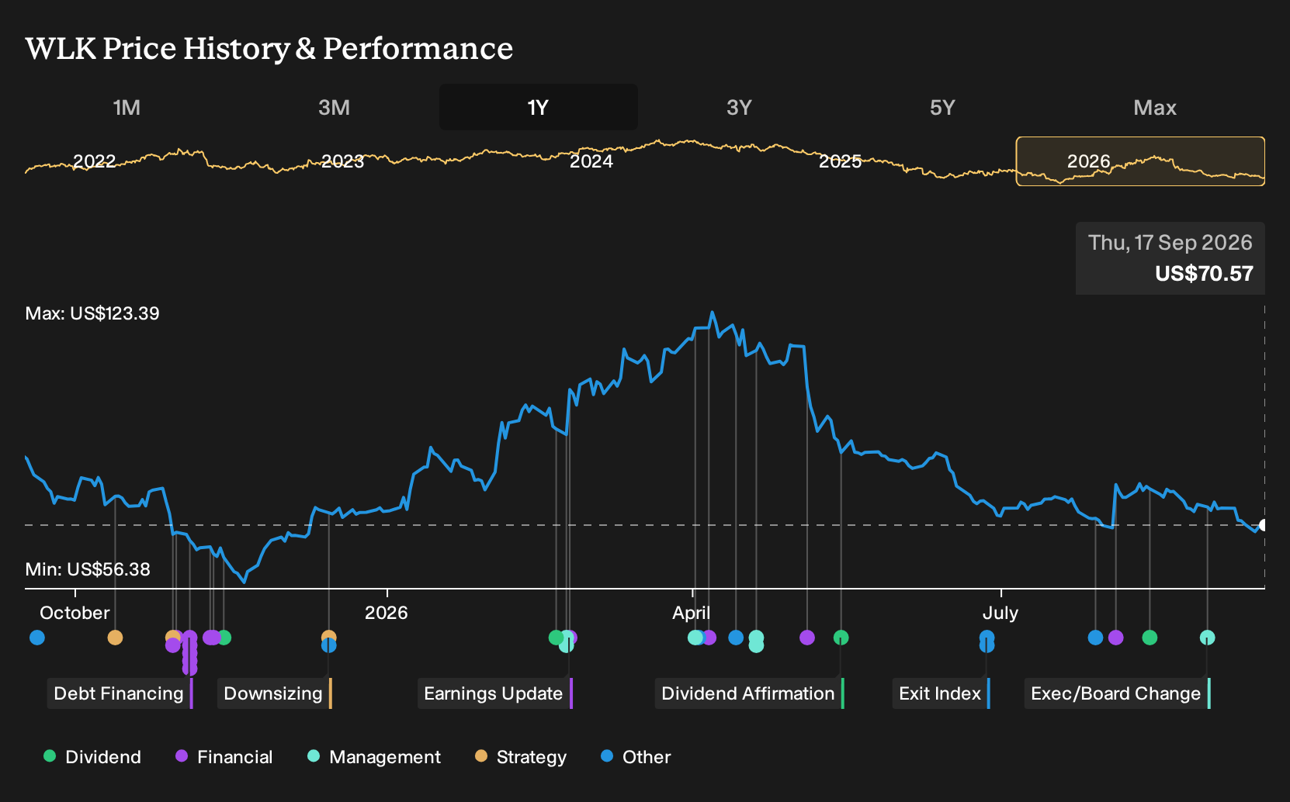Click the single blue Other dot right of April
This screenshot has height=802, width=1290.
tap(736, 638)
